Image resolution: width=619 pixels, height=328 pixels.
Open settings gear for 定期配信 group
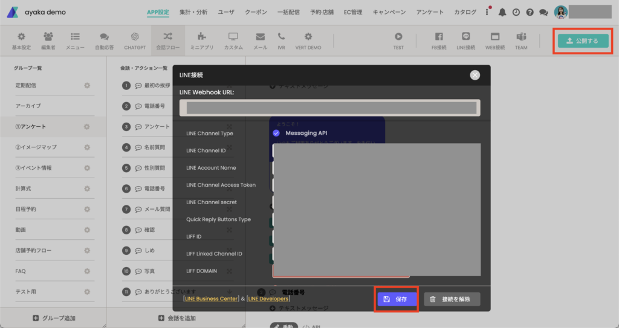(x=87, y=85)
